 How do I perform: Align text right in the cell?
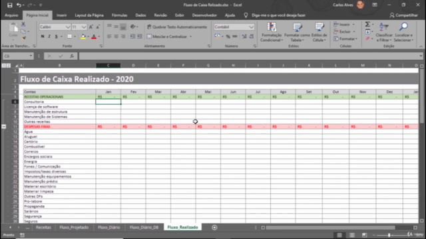123,37
